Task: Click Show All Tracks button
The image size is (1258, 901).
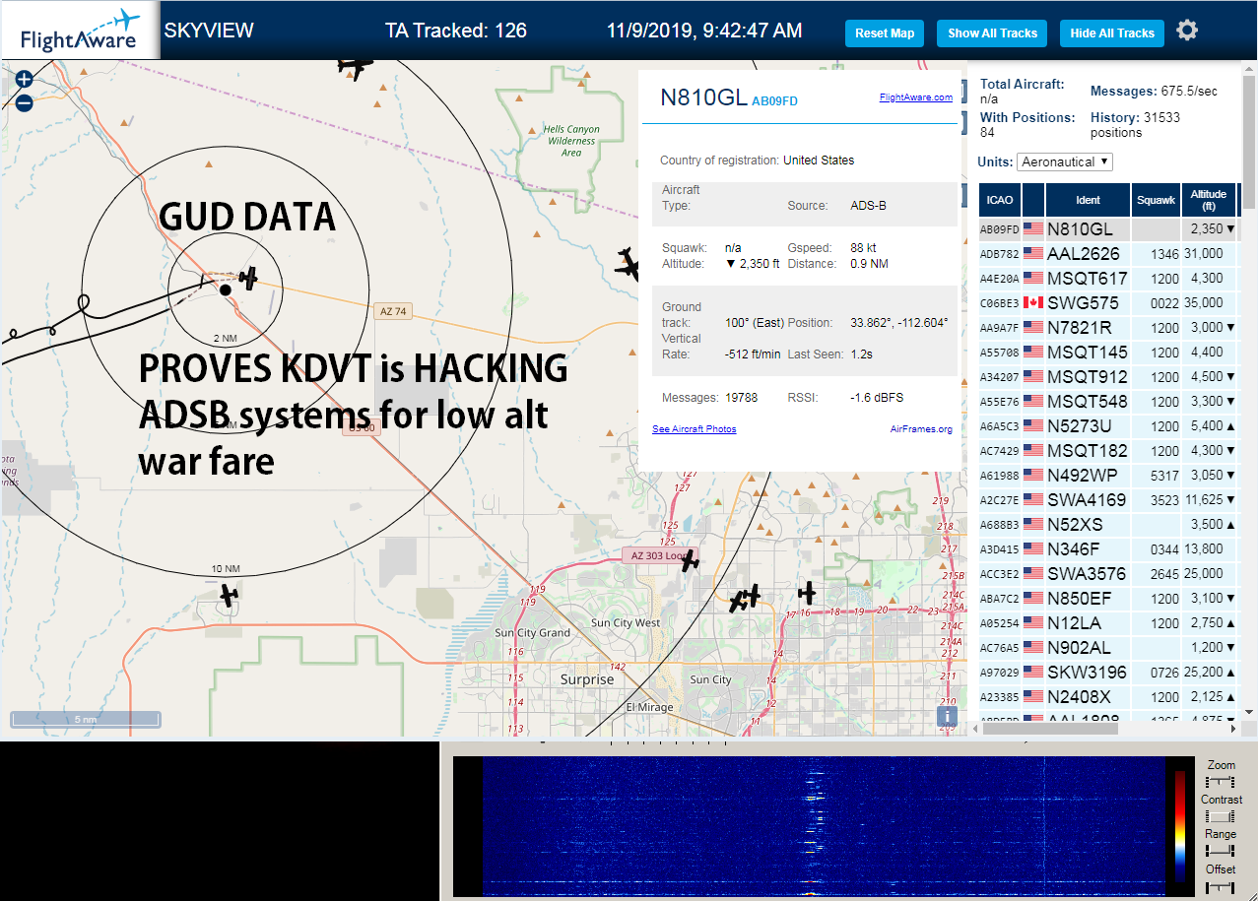Action: click(992, 33)
